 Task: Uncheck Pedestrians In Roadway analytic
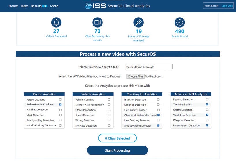[60, 105]
